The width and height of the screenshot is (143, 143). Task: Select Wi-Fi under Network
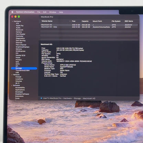coord(18,83)
